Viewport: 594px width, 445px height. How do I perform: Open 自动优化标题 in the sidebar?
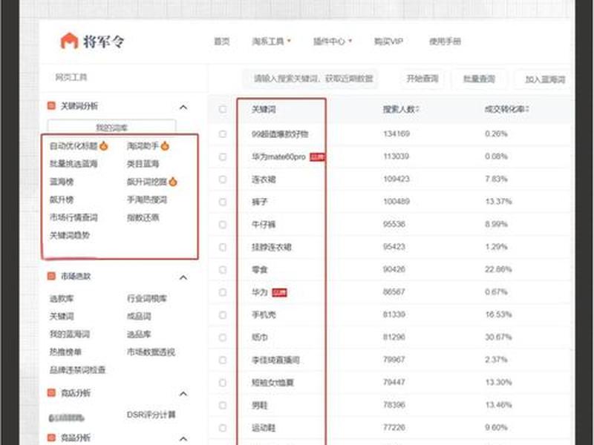point(74,145)
